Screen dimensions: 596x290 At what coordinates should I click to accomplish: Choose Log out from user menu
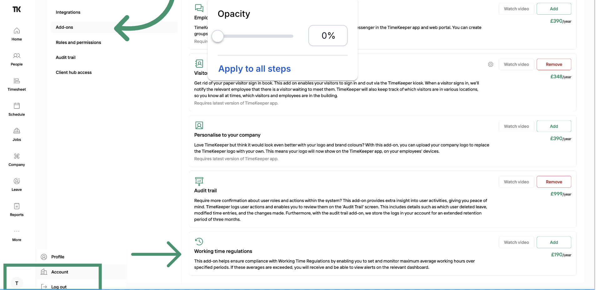coord(59,287)
